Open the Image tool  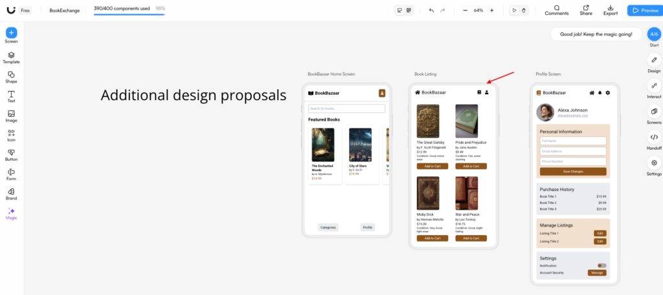12,116
